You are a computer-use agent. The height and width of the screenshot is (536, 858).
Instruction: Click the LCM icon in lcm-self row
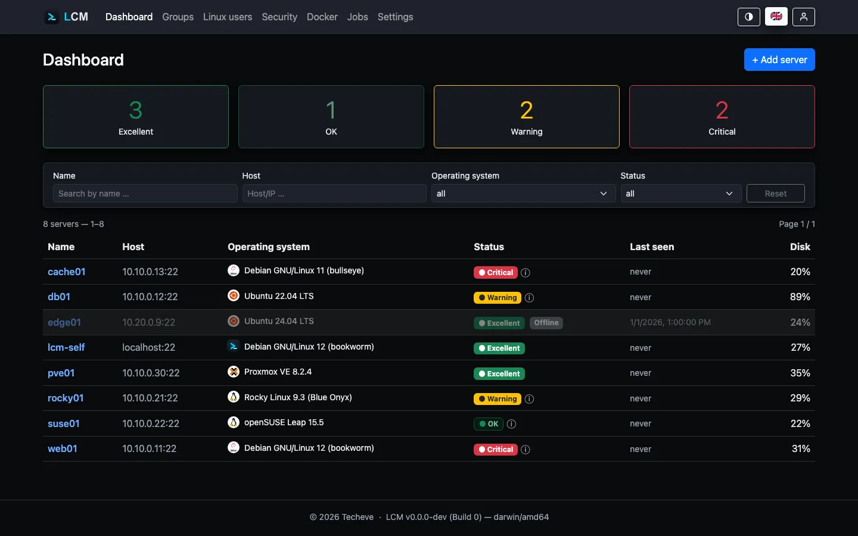(x=234, y=346)
